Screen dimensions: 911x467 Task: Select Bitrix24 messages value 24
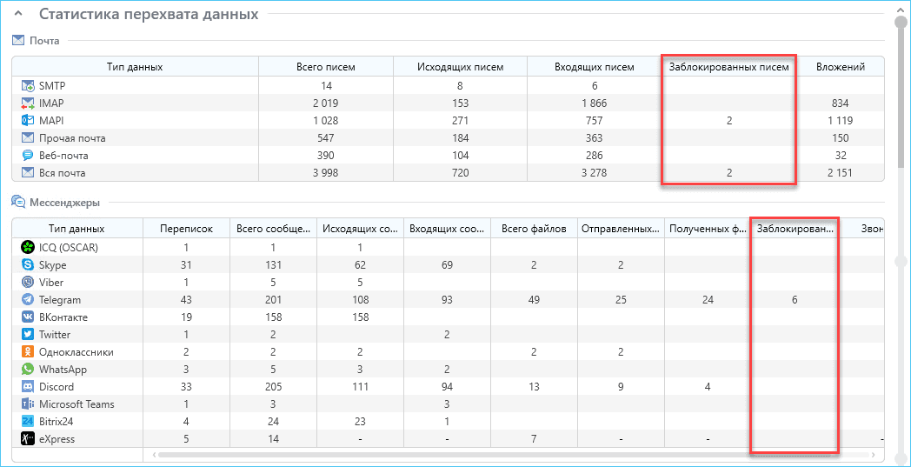click(x=273, y=422)
